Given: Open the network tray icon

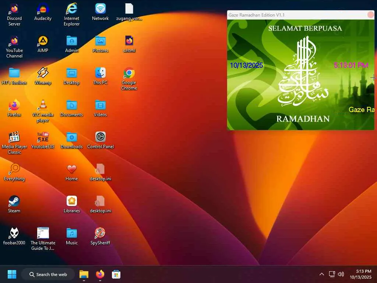Looking at the screenshot, I should (x=332, y=274).
